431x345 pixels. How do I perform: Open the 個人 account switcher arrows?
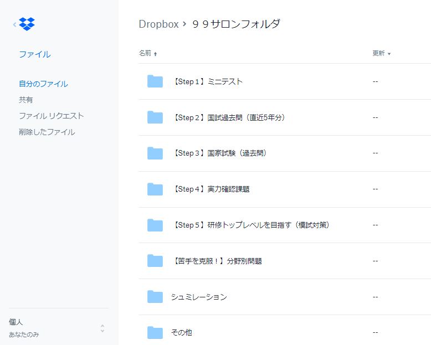(x=102, y=328)
